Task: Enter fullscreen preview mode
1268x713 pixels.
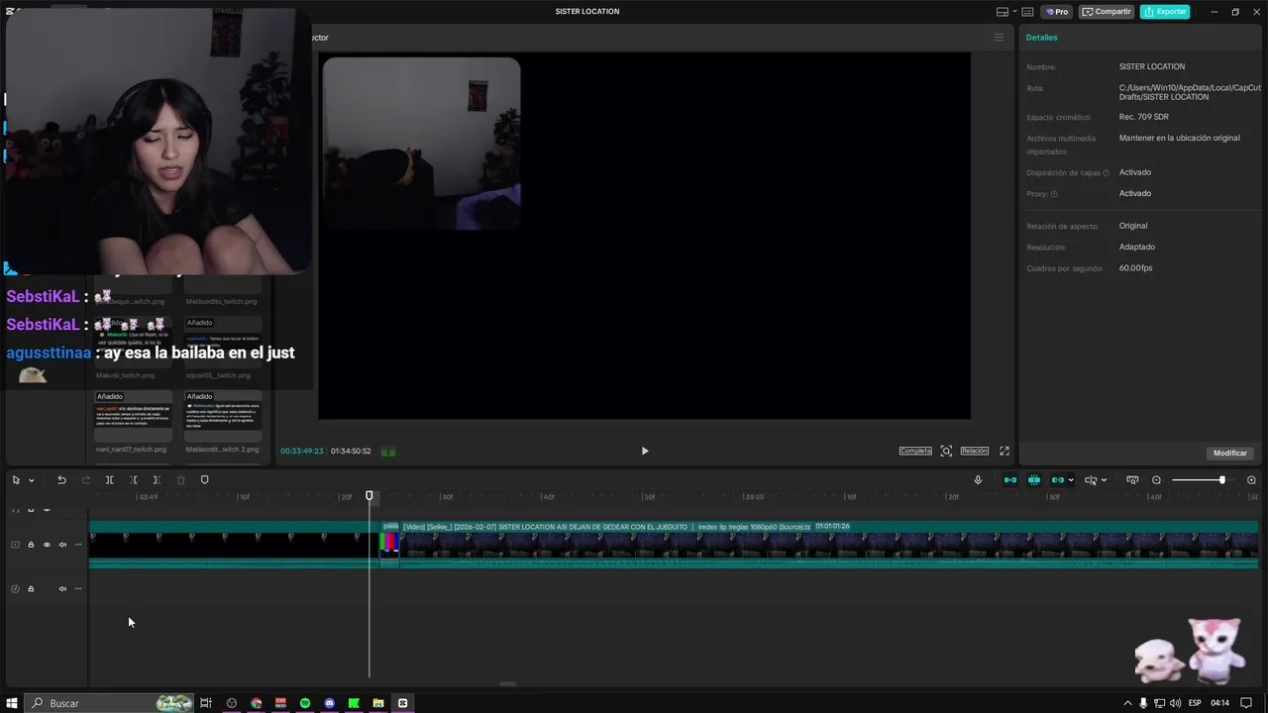Action: point(1004,451)
